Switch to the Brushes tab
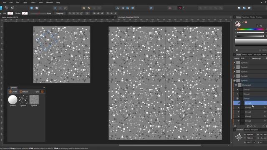The image size is (267, 150). [x=259, y=17]
